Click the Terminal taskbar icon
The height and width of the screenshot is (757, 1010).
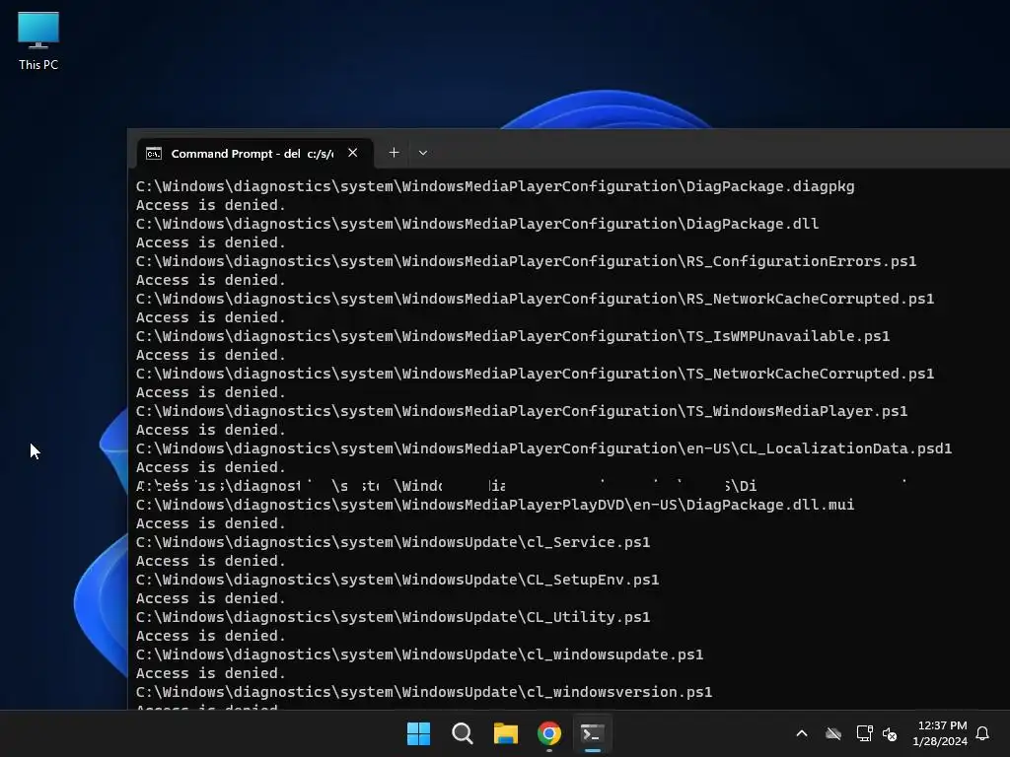click(592, 733)
